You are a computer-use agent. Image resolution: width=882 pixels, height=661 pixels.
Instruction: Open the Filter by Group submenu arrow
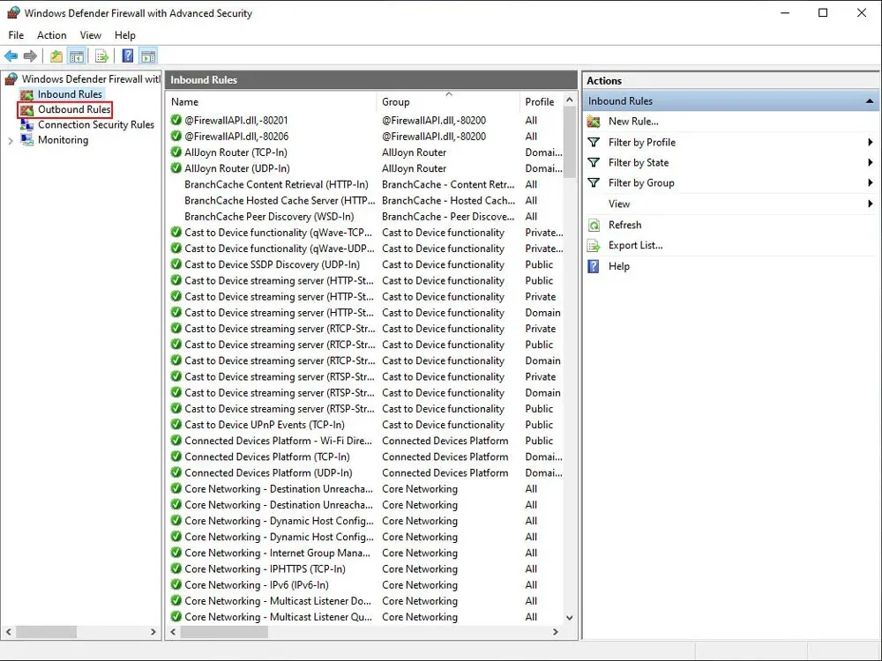coord(871,182)
